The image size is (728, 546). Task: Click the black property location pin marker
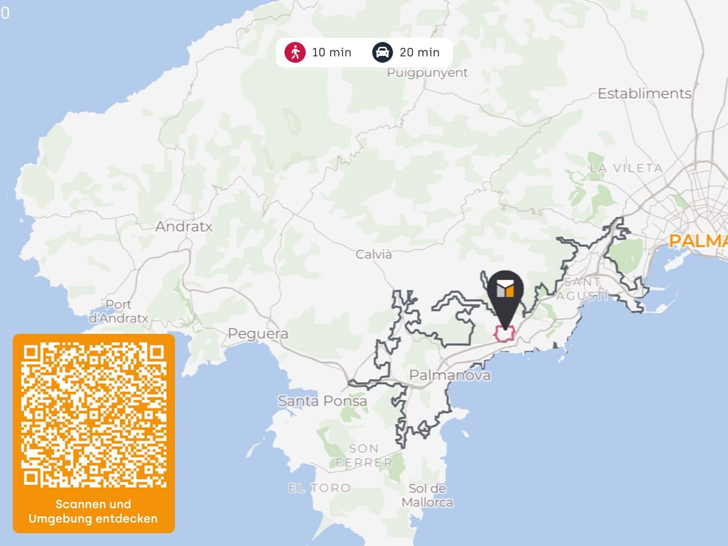click(x=505, y=297)
